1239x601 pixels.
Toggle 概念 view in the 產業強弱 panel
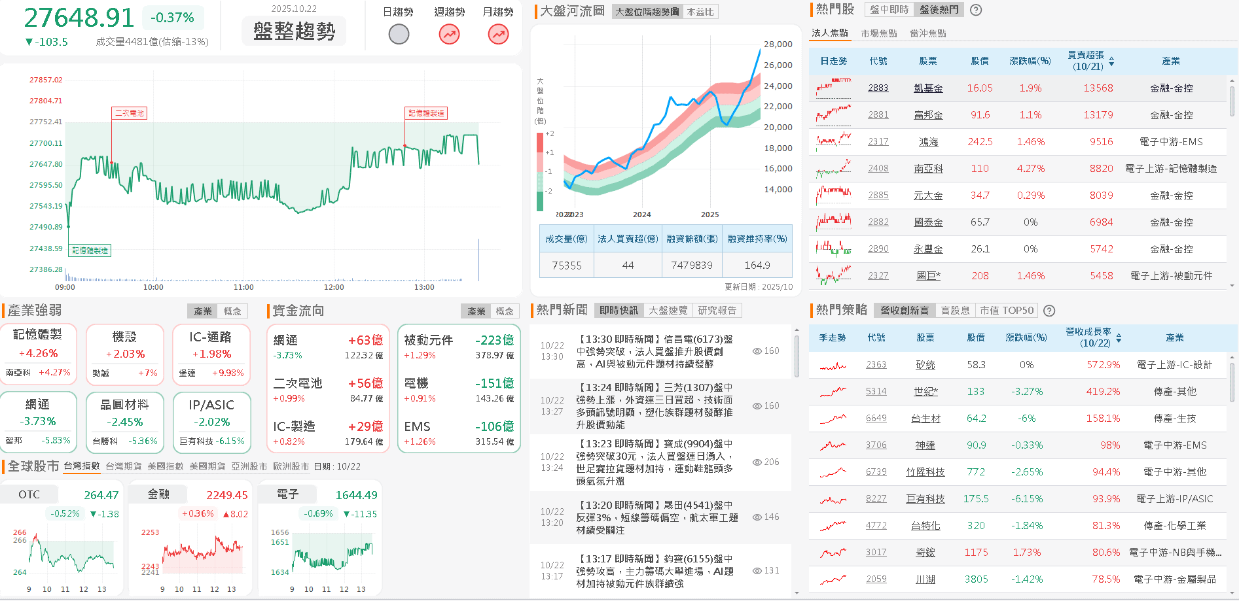(x=233, y=311)
